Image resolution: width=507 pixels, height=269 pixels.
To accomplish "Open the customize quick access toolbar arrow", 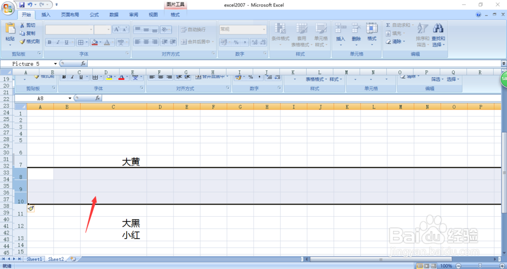I will click(x=57, y=5).
